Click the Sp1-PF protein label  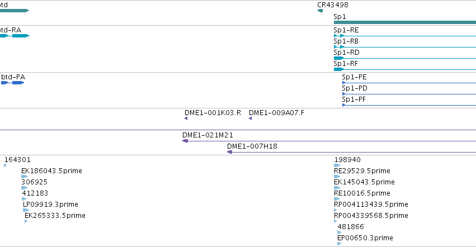[354, 99]
